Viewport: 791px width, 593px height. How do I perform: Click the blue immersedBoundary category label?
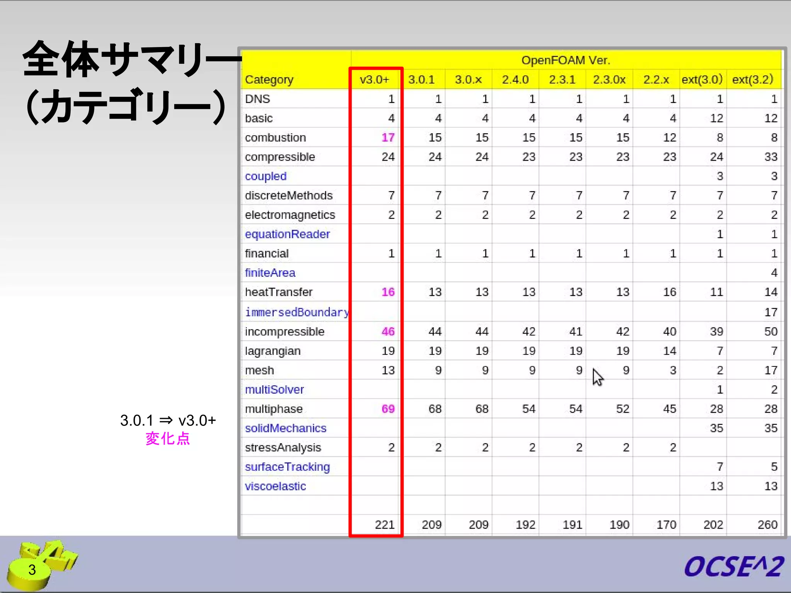297,312
